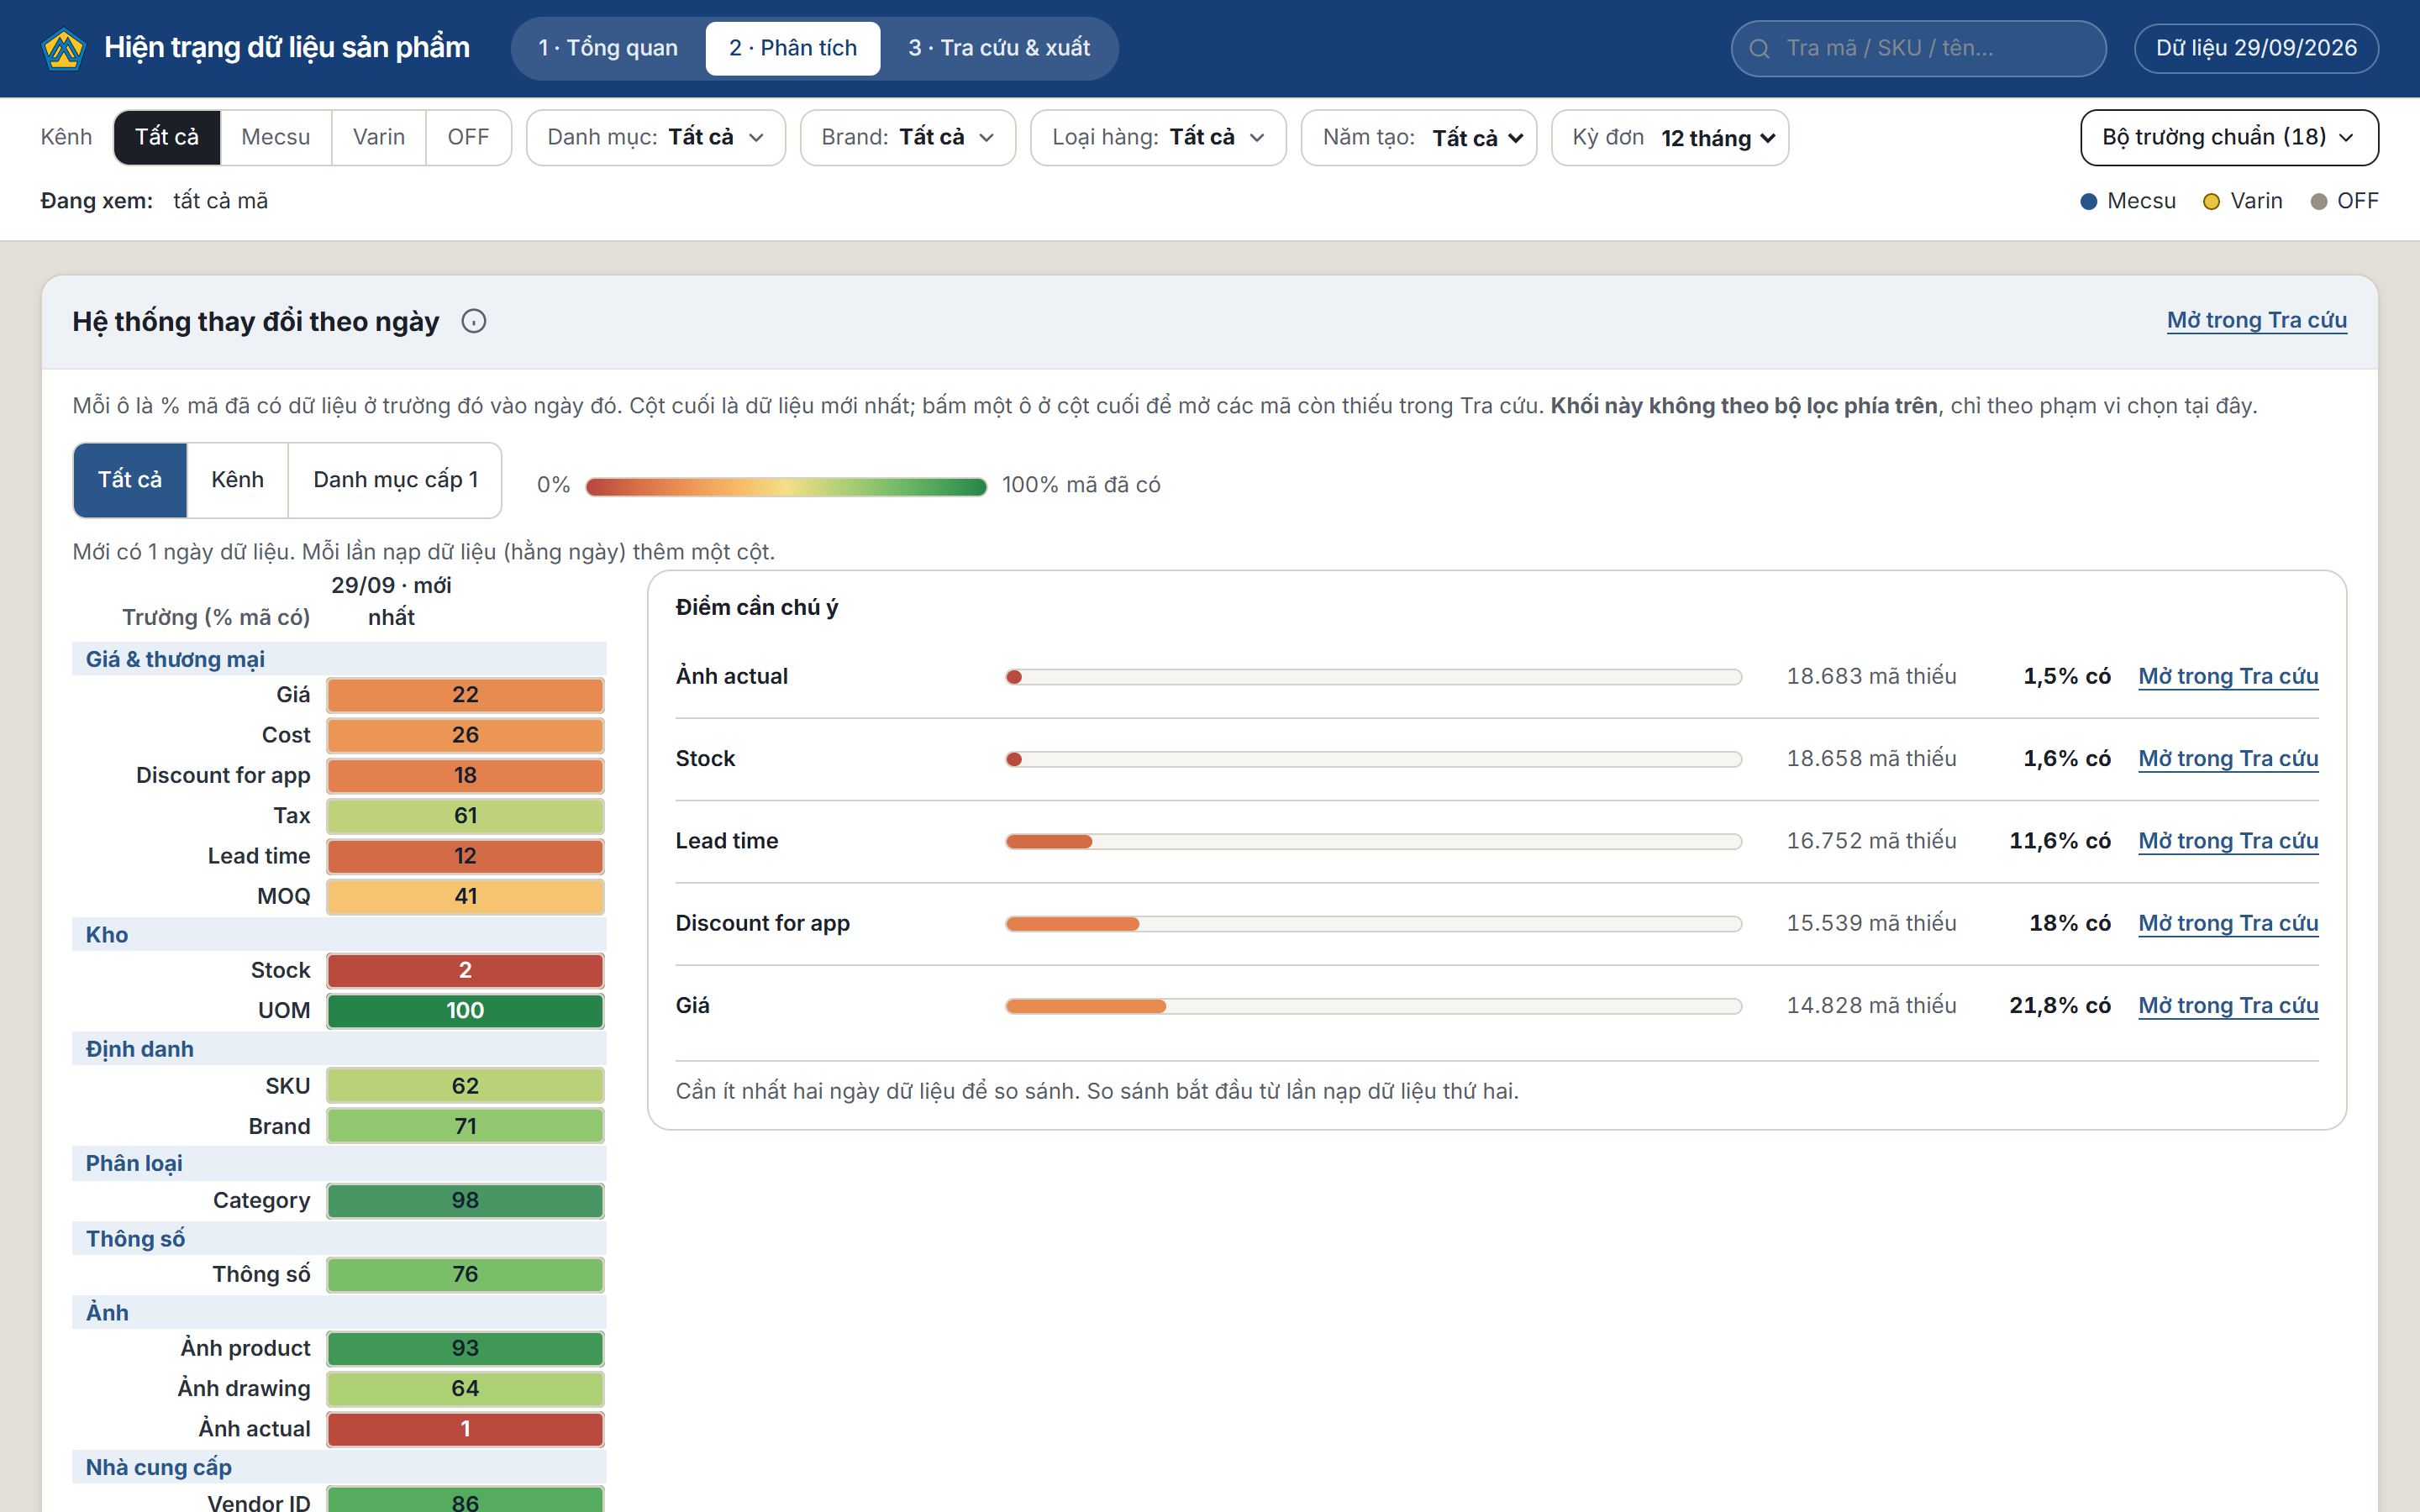The height and width of the screenshot is (1512, 2420).
Task: Open the Brand dropdown
Action: [907, 137]
